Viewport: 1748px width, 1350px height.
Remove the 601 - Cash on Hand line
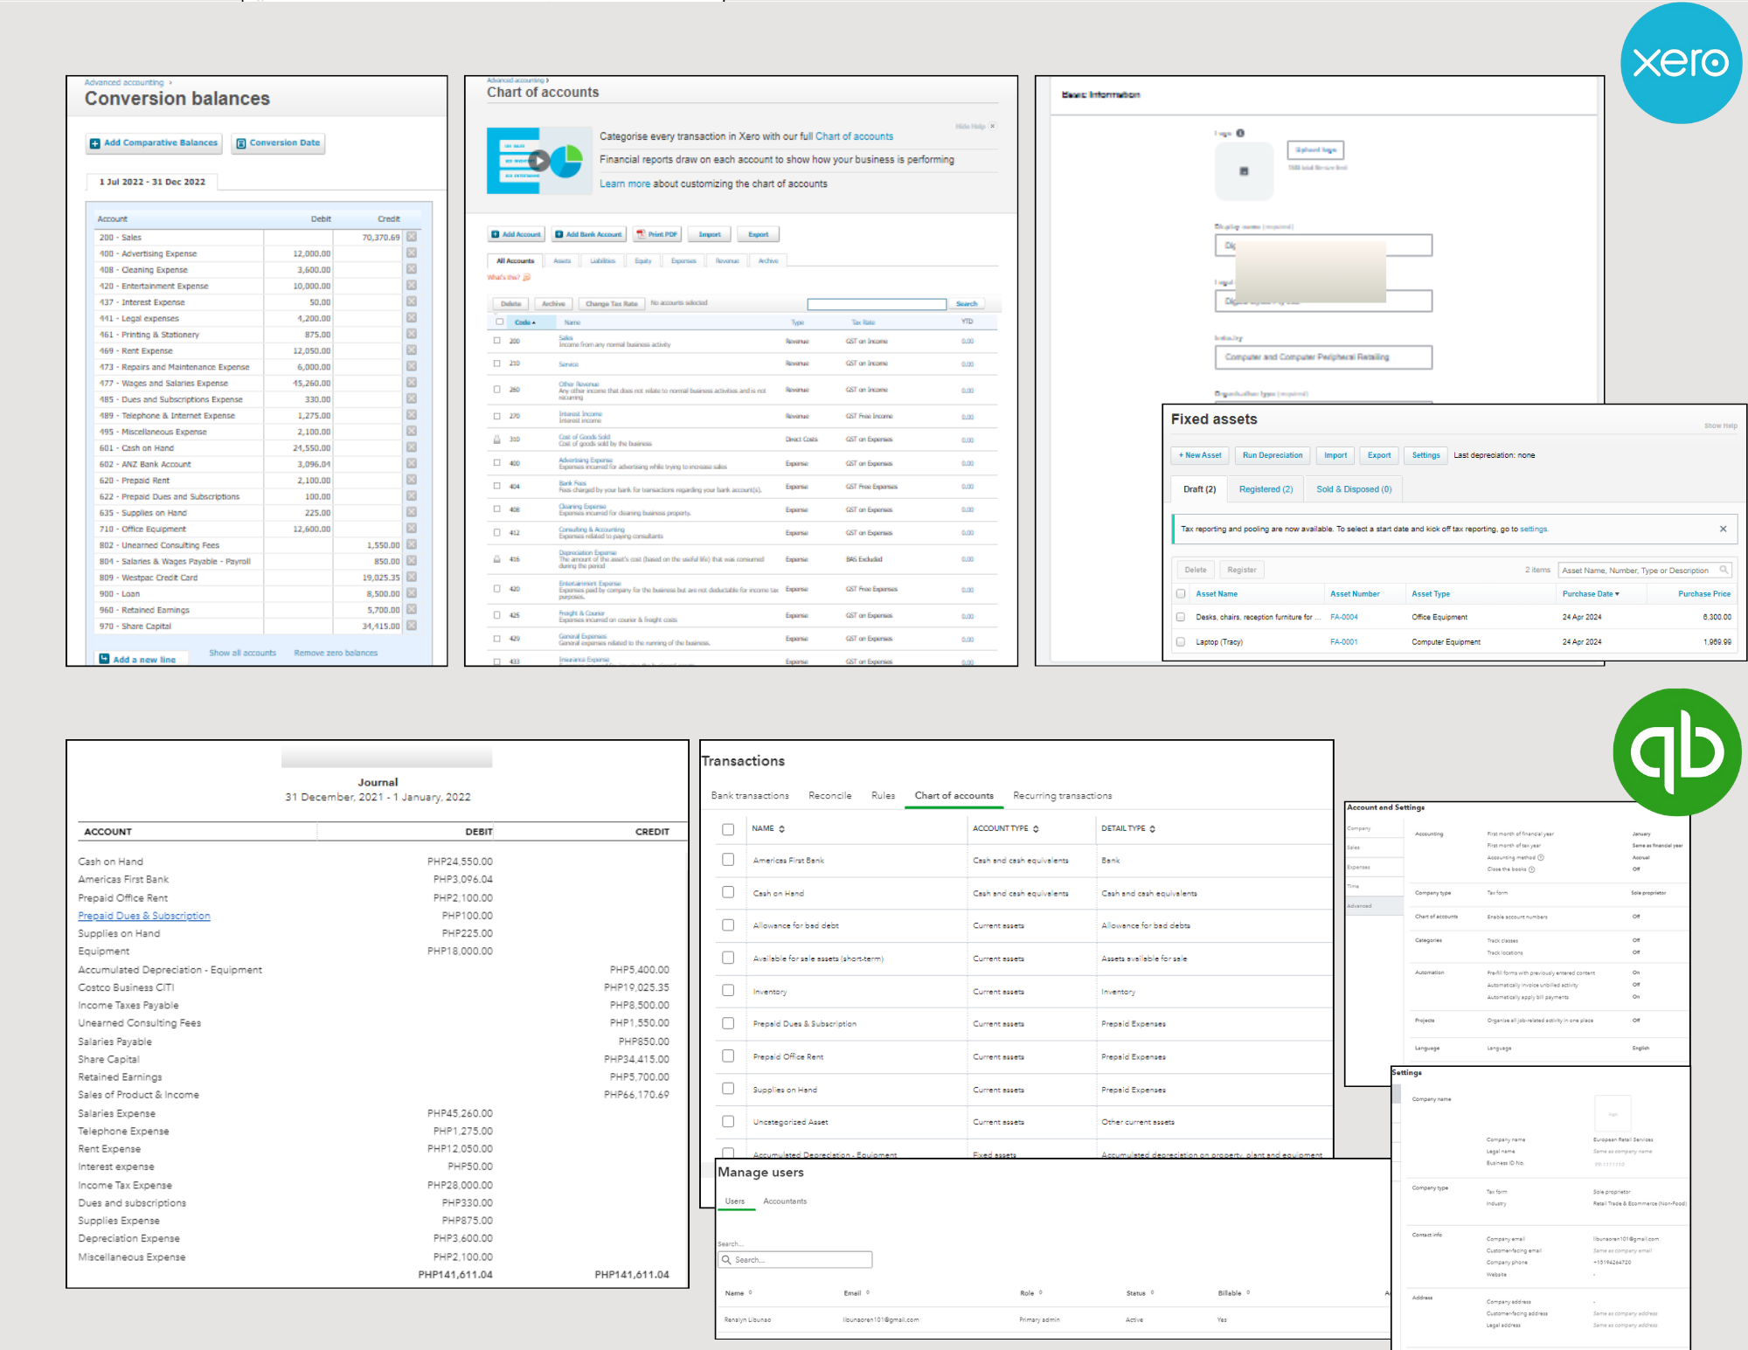[412, 447]
